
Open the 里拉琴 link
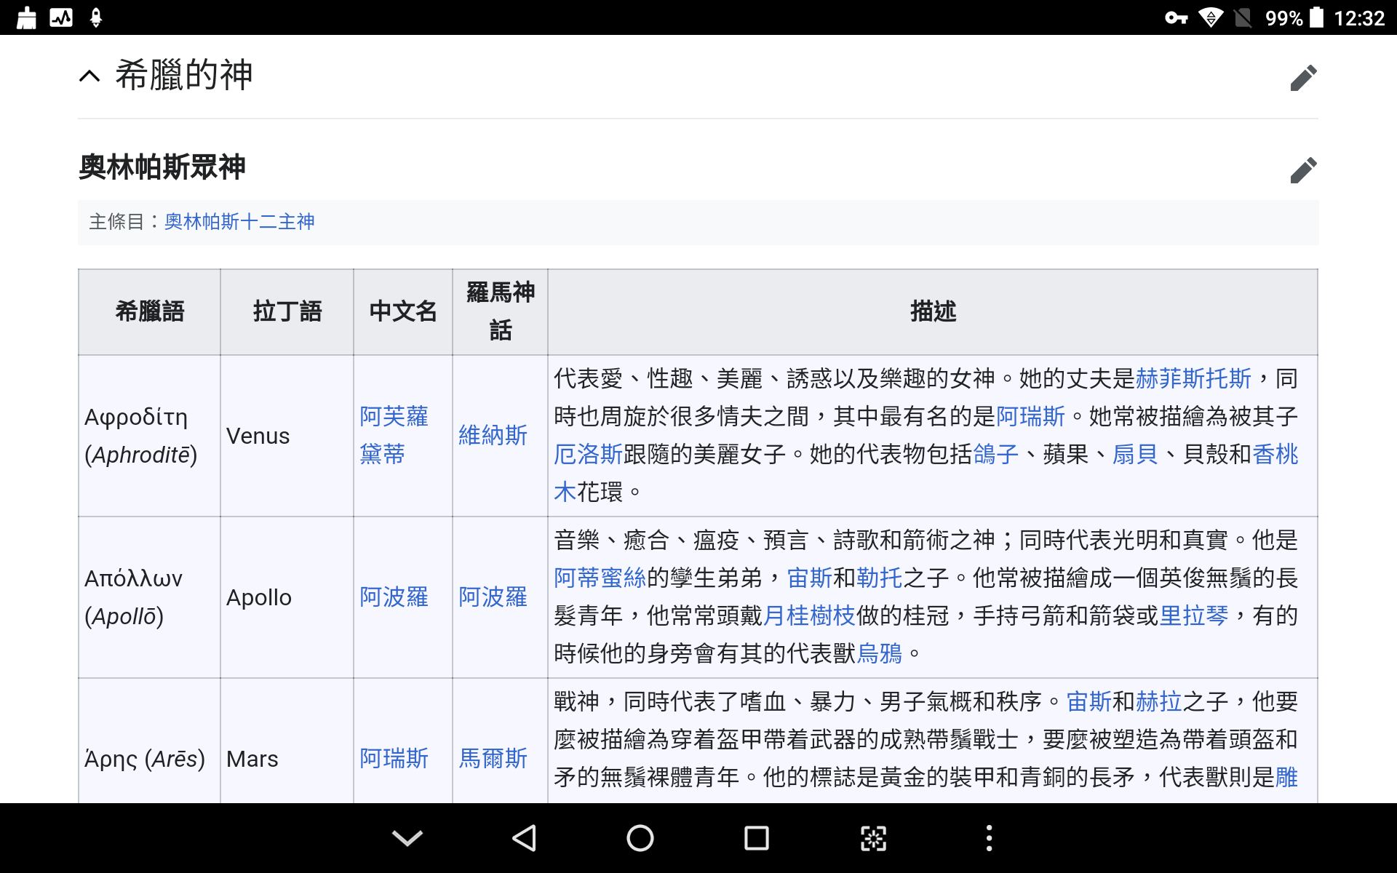tap(1193, 615)
